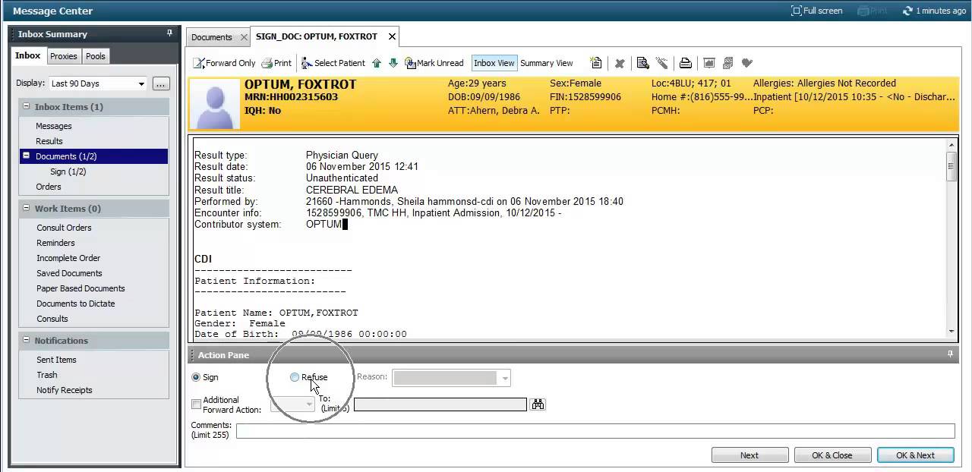Collapse the Work Items (0) section
The height and width of the screenshot is (472, 972).
click(26, 209)
